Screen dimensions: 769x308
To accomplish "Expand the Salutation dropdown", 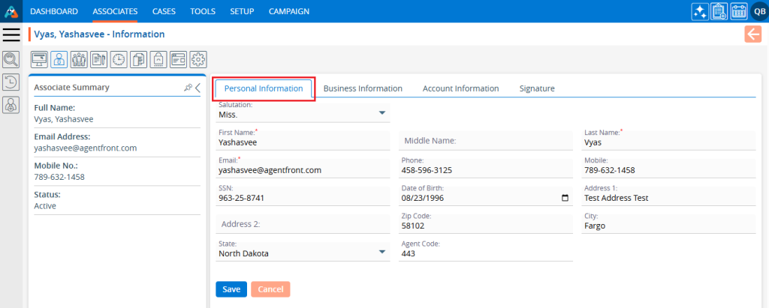I will point(381,113).
